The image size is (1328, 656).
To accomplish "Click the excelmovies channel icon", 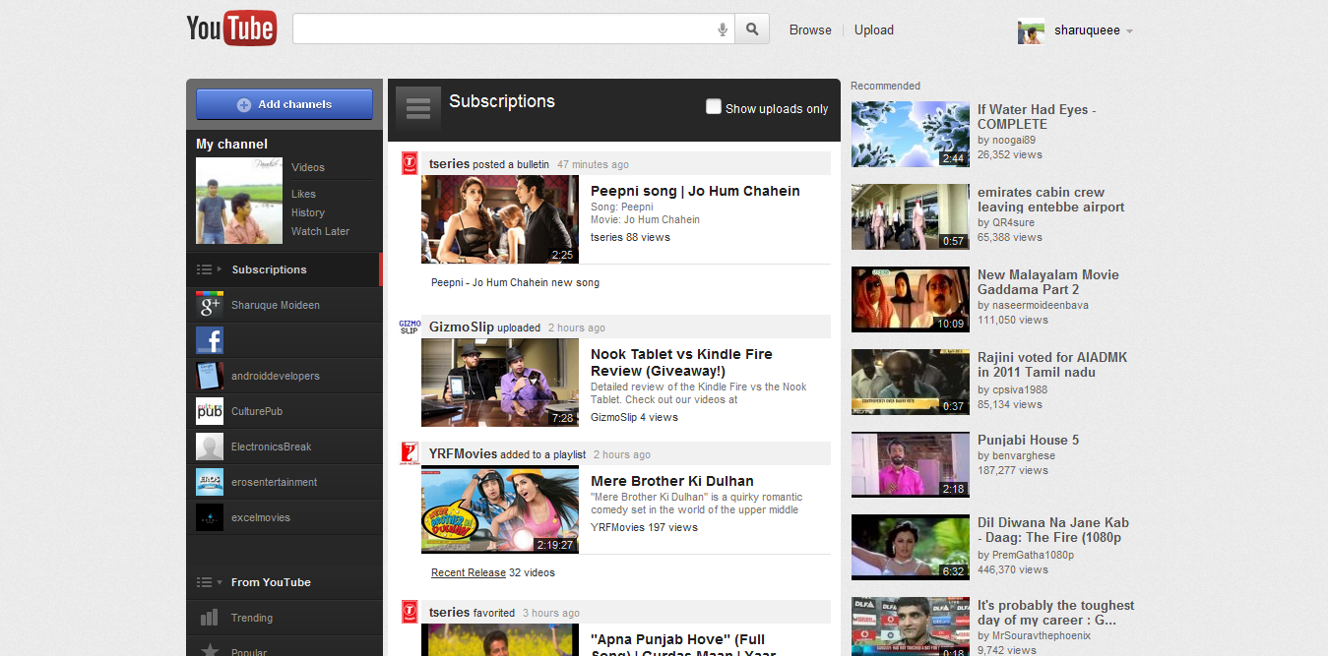I will click(x=210, y=517).
